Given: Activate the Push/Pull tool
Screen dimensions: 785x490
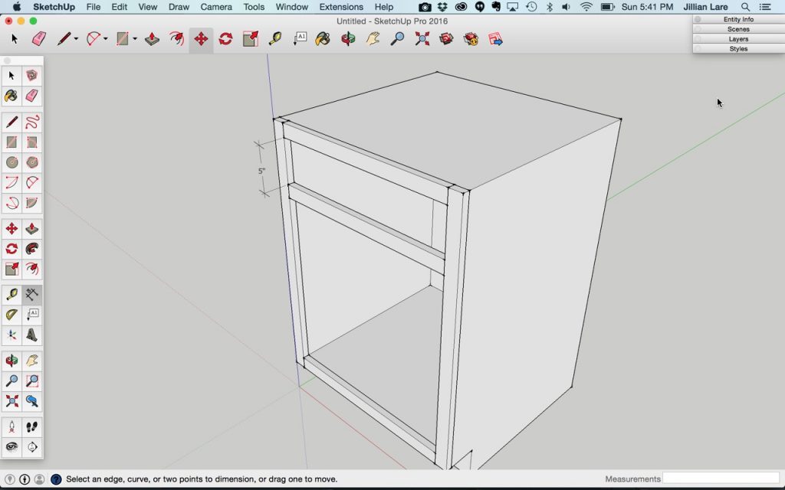Looking at the screenshot, I should coord(151,38).
